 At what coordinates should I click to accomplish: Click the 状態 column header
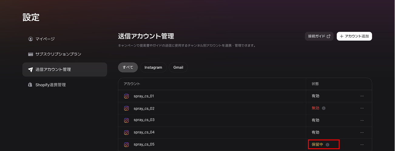click(315, 84)
